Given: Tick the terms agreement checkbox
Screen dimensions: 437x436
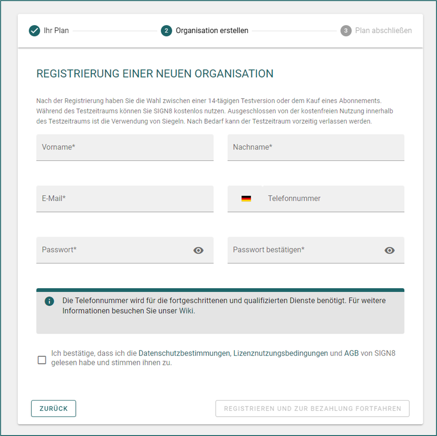Looking at the screenshot, I should (42, 360).
